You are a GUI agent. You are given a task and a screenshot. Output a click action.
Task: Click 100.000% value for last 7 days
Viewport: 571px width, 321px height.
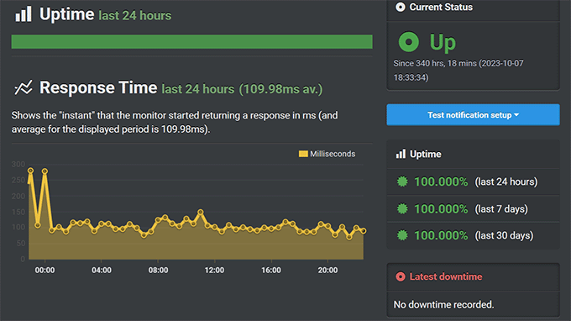441,208
